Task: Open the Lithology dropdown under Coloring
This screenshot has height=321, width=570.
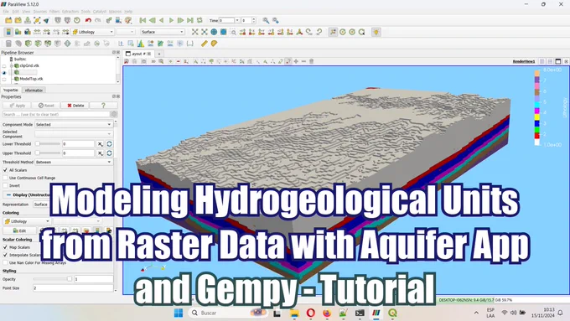Action: click(x=27, y=221)
